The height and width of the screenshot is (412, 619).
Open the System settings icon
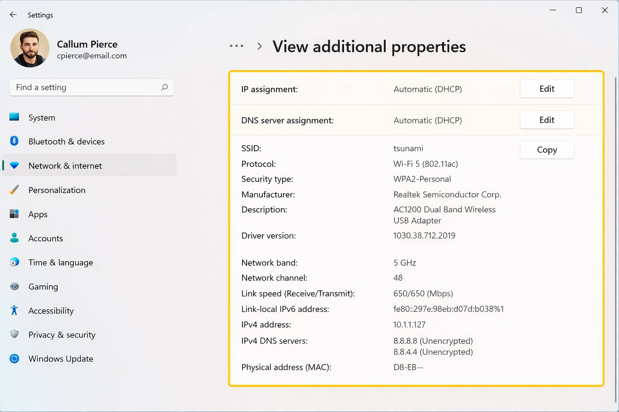pos(14,117)
